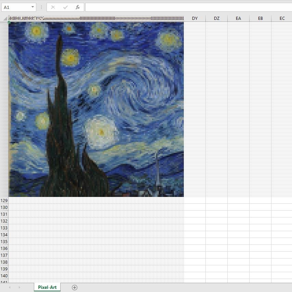Select row 136 header

4,249
